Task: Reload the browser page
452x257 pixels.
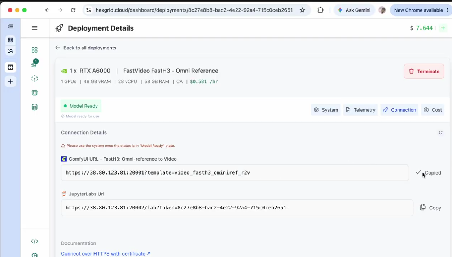Action: pos(73,10)
